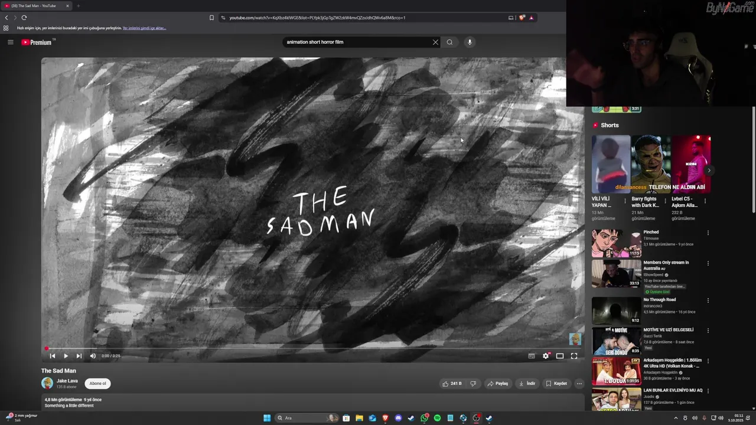The image size is (756, 425).
Task: Click 'Yer imlerini şimdi içe aktar' link
Action: coord(144,28)
